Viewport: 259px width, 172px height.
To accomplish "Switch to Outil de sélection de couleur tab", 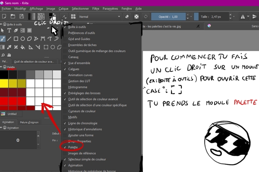I will coord(34,62).
